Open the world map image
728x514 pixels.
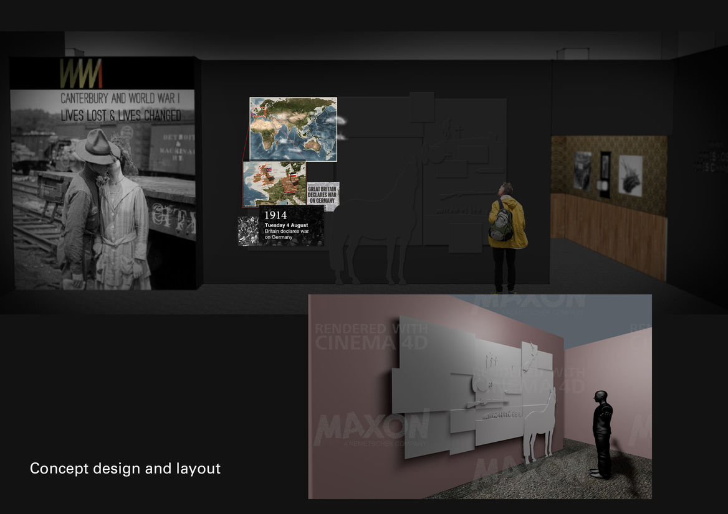click(293, 129)
